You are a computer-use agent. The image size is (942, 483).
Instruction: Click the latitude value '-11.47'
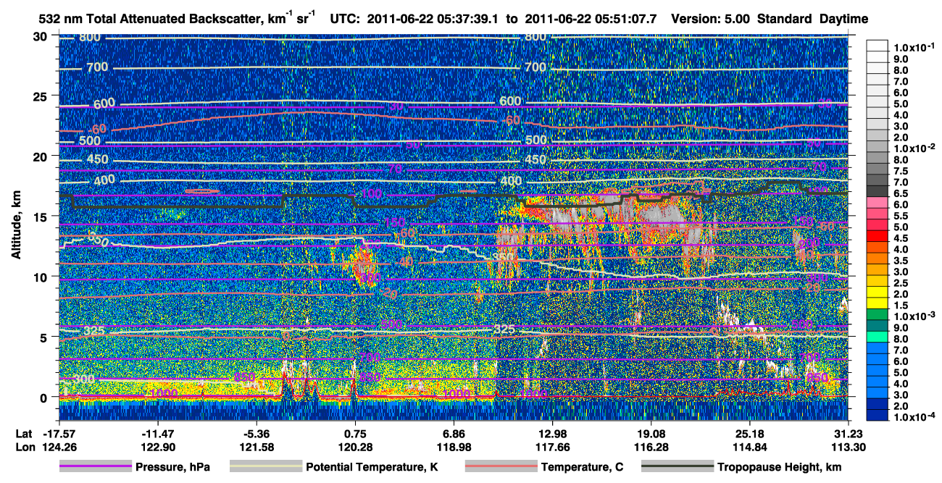pos(158,433)
